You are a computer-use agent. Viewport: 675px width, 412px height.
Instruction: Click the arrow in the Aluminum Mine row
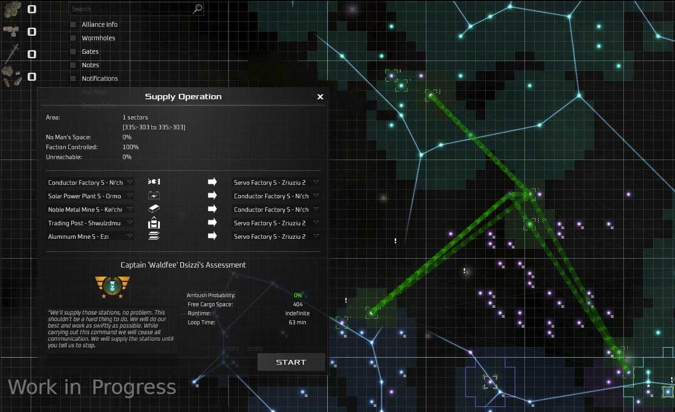213,236
